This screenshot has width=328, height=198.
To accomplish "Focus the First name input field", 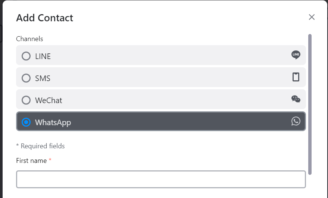I will pyautogui.click(x=161, y=179).
